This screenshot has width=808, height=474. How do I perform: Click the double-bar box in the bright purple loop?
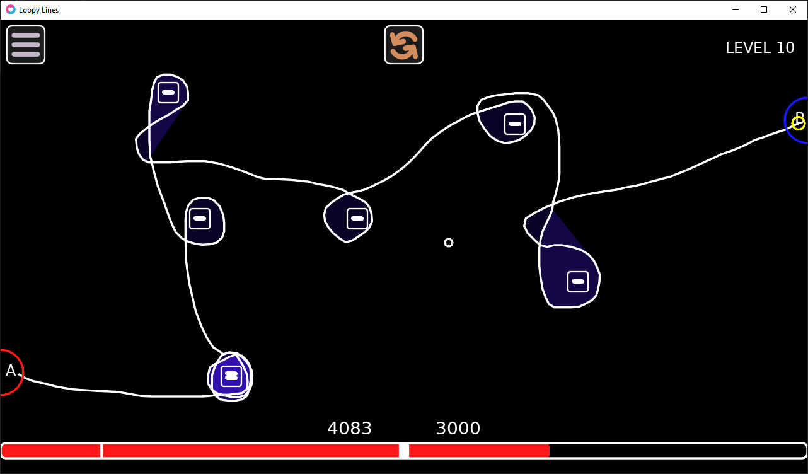tap(231, 376)
